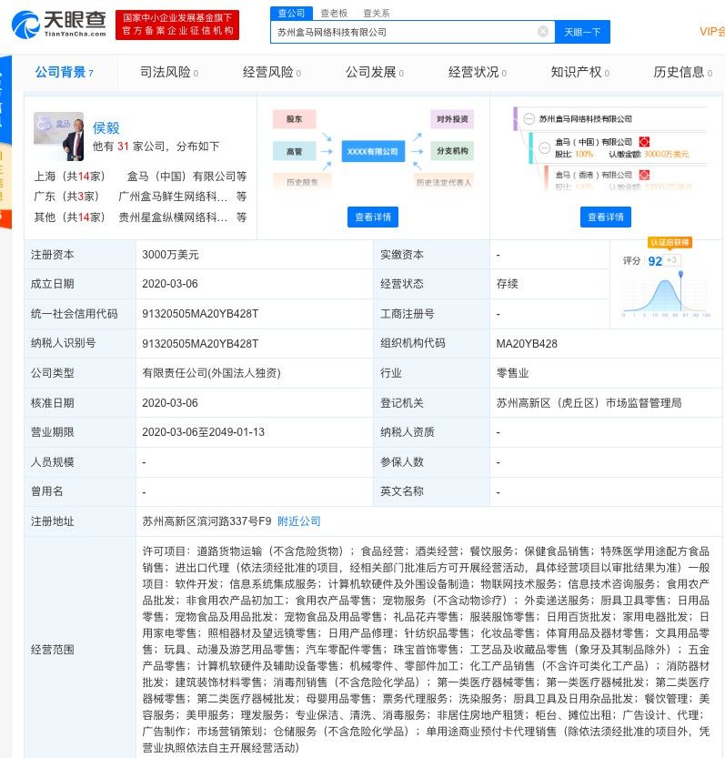Open the 公司背景 tab
Viewport: 725px width, 758px height.
tap(64, 73)
